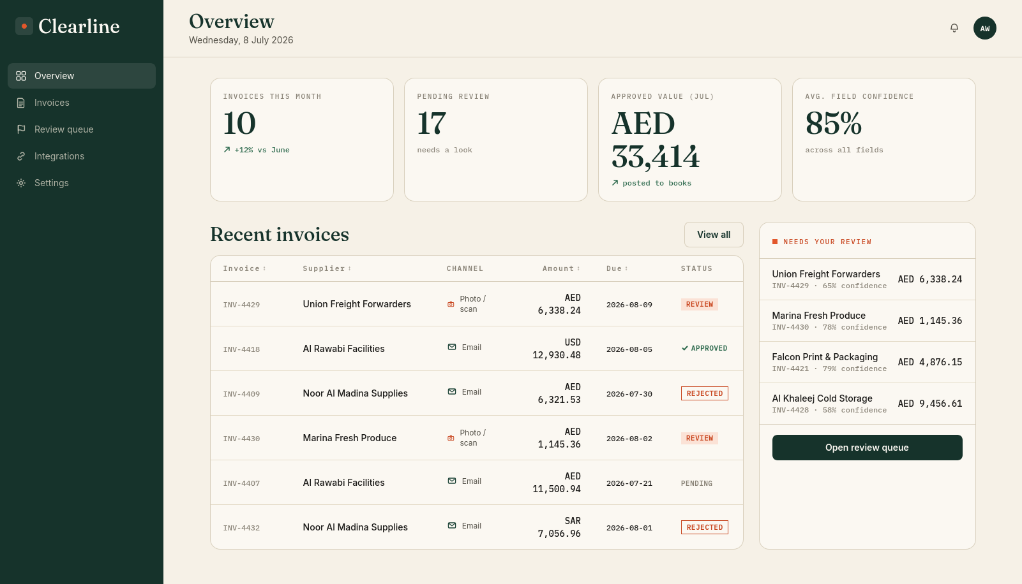1022x584 pixels.
Task: Click due date 2026-07-30
Action: [x=629, y=394]
